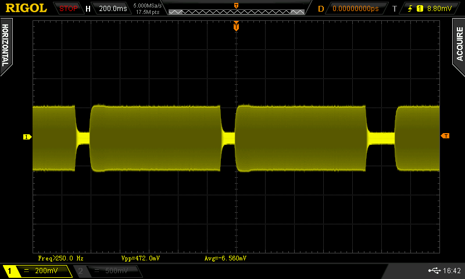
Task: Select the 8.80mV trigger level value
Action: click(x=439, y=9)
